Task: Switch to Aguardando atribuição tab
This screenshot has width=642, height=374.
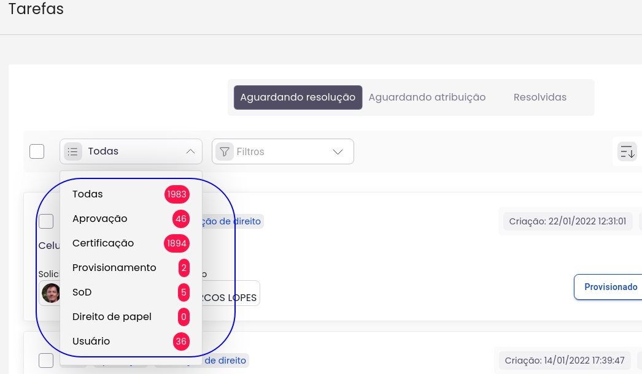Action: tap(427, 97)
